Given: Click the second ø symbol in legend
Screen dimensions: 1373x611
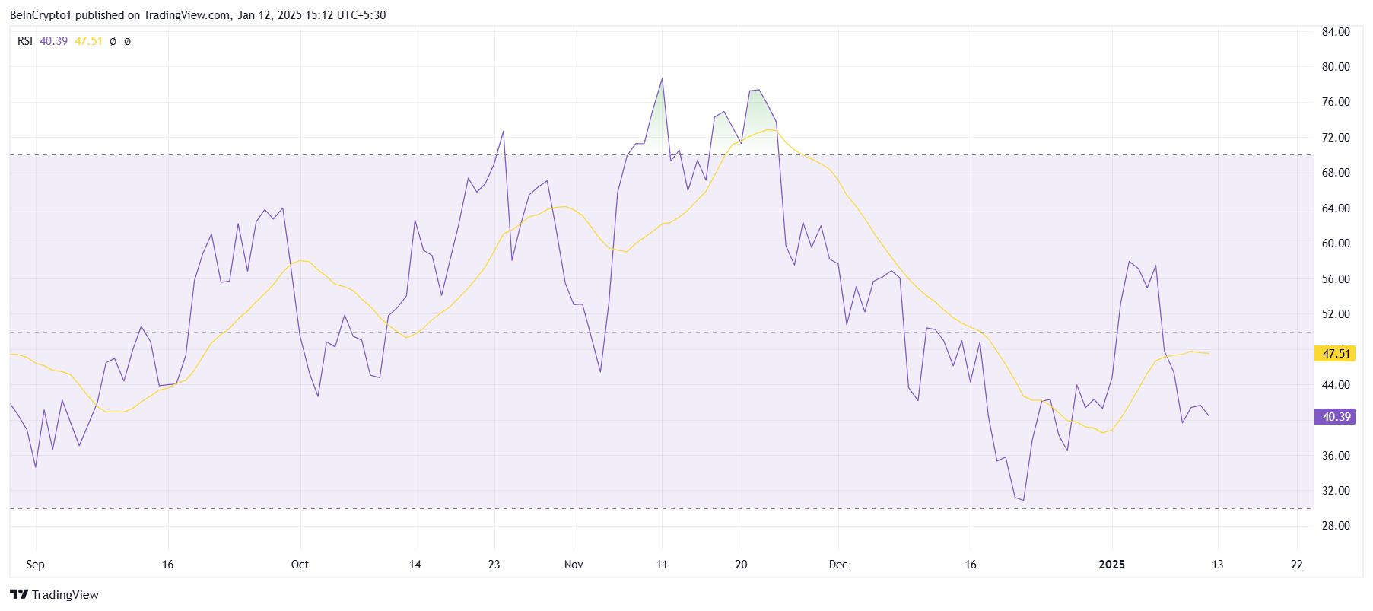Looking at the screenshot, I should [x=127, y=41].
